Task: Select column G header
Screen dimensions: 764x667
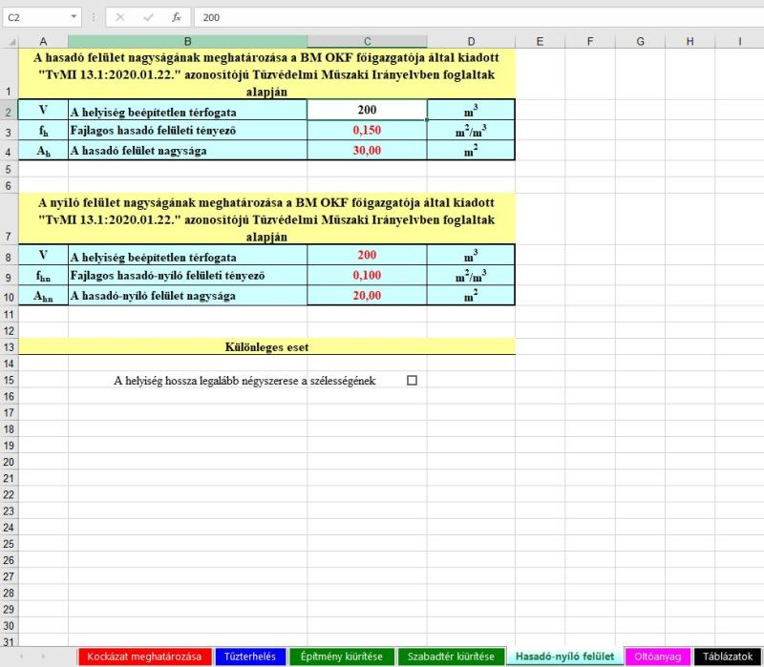Action: tap(640, 42)
